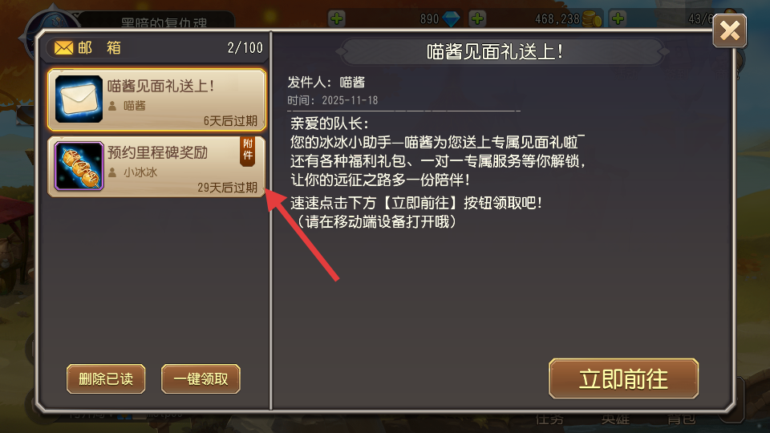
Task: Click the 喵酱见面礼送上! title banner
Action: click(495, 51)
